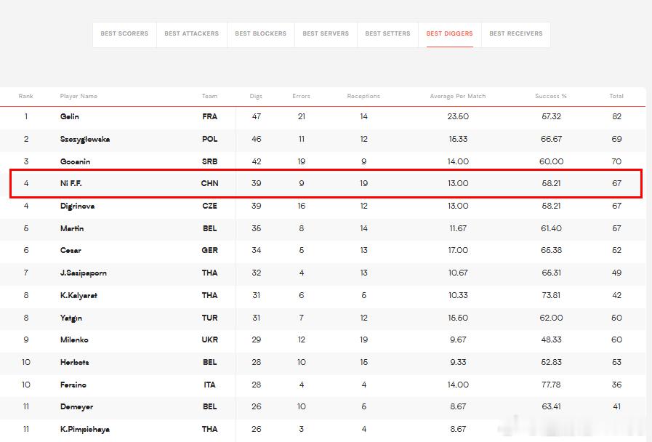
Task: Click team code UKR
Action: (x=209, y=339)
